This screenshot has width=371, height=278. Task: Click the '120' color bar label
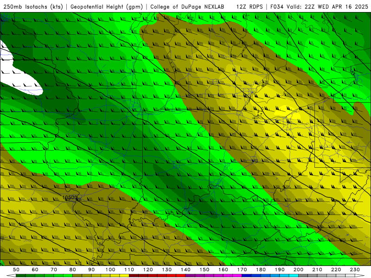(148, 270)
